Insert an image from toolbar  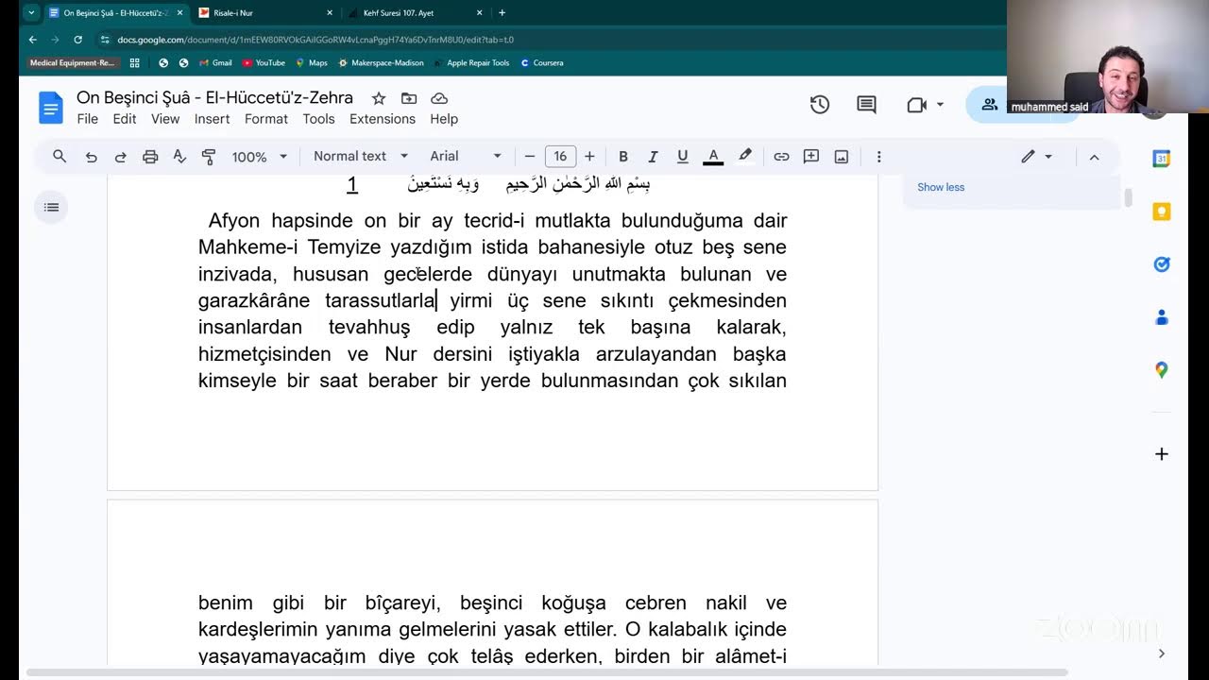[842, 157]
